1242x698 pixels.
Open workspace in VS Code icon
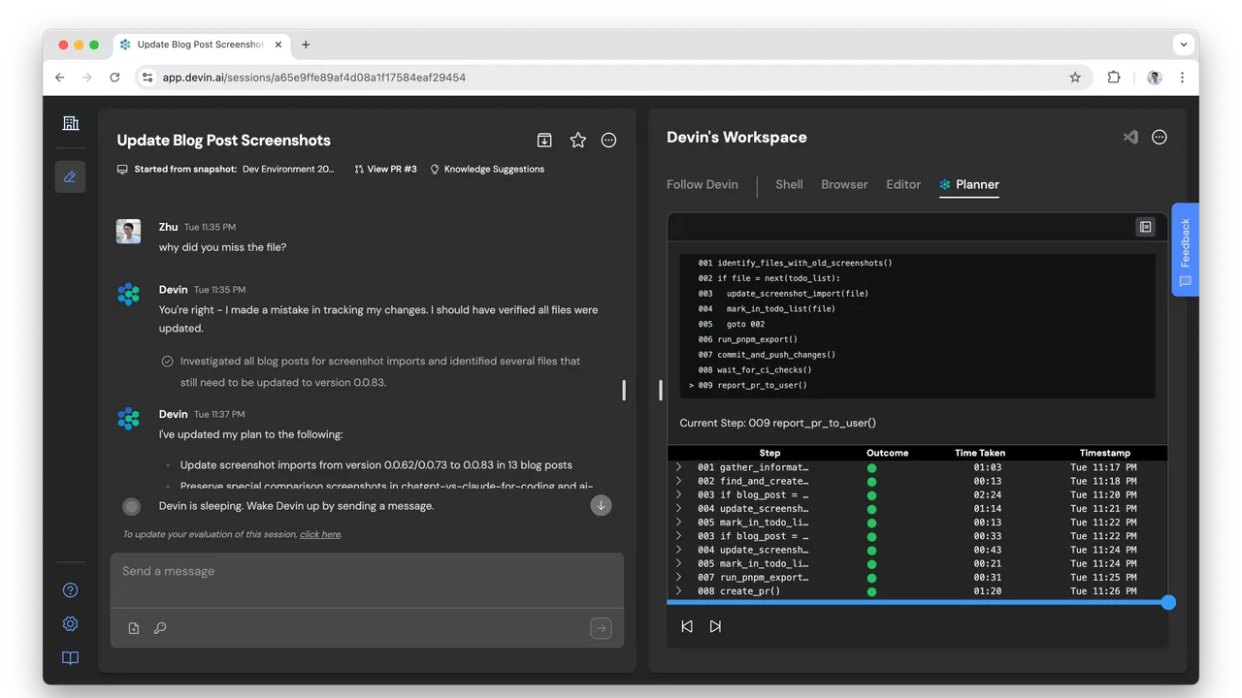click(x=1130, y=138)
